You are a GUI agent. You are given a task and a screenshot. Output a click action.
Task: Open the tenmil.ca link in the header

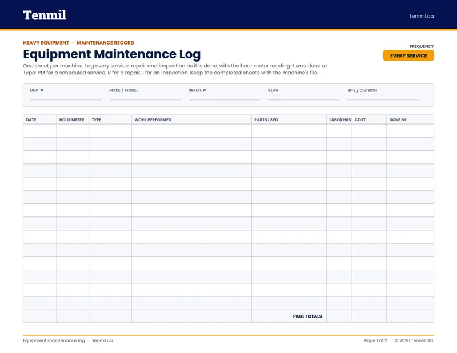tap(422, 16)
